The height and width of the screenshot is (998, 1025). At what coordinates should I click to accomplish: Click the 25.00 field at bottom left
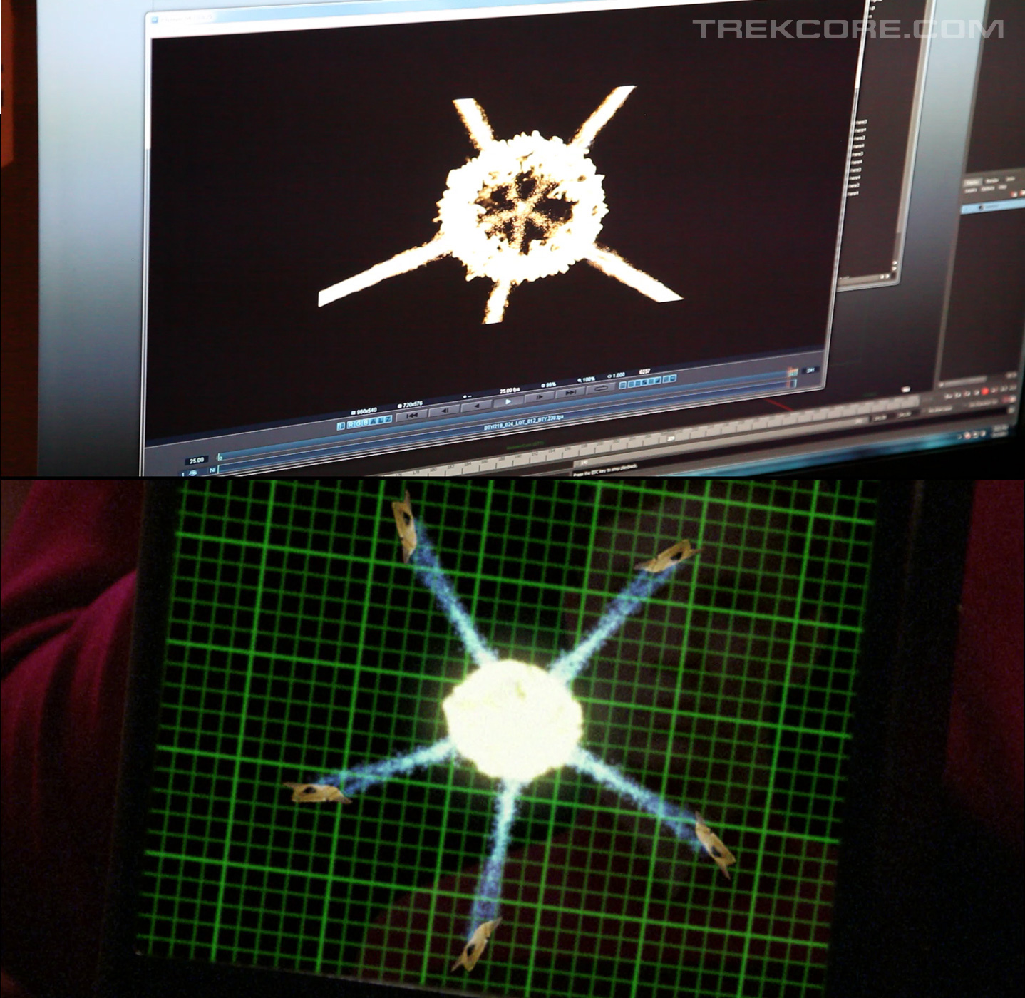pos(197,460)
